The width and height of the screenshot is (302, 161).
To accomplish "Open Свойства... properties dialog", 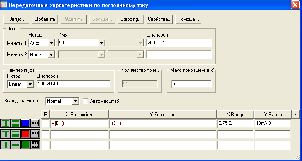I will pyautogui.click(x=160, y=19).
